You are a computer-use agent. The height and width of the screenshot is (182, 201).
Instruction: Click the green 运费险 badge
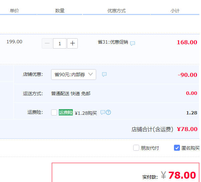(x=66, y=112)
